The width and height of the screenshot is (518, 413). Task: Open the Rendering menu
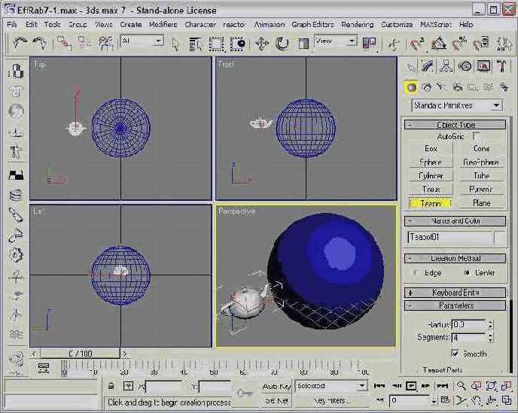pyautogui.click(x=357, y=24)
